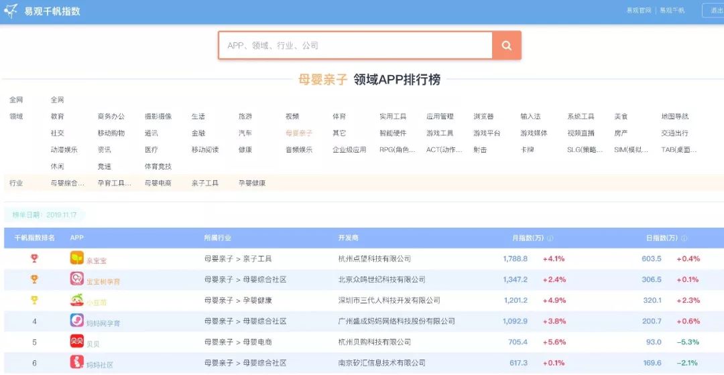This screenshot has height=375, width=724.
Task: Open the 易观千帆 header link
Action: point(672,10)
